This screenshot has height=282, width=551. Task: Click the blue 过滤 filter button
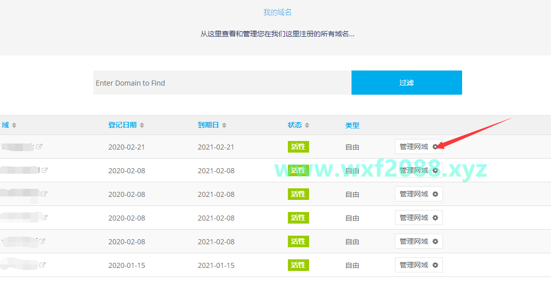click(x=407, y=83)
